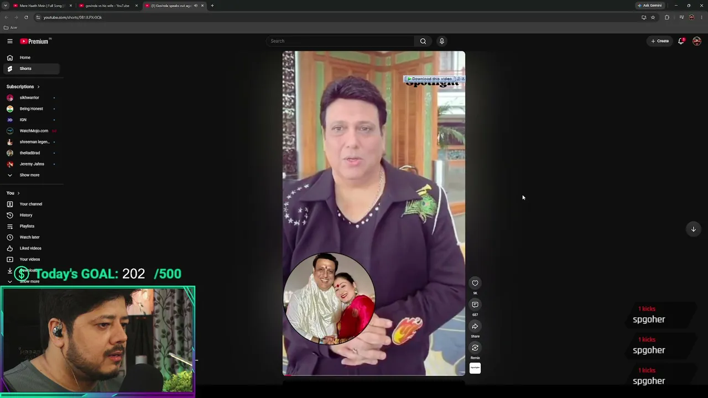
Task: Open a new browser tab
Action: (212, 6)
